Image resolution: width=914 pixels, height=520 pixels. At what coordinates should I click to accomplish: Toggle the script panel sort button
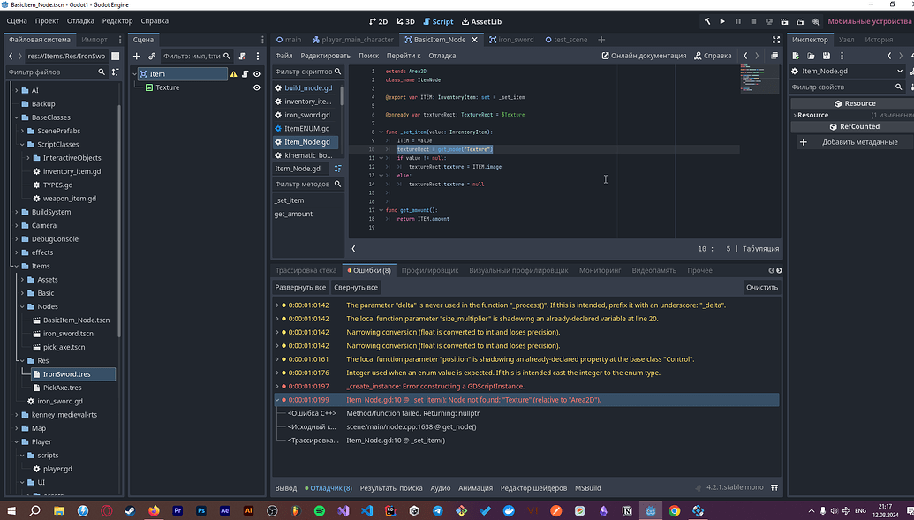click(x=338, y=168)
